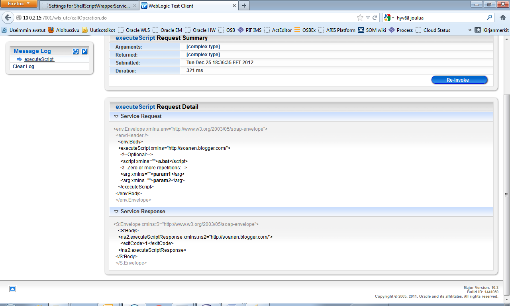Click the bottom-left blue footer icon
Image resolution: width=510 pixels, height=306 pixels.
tap(12, 289)
